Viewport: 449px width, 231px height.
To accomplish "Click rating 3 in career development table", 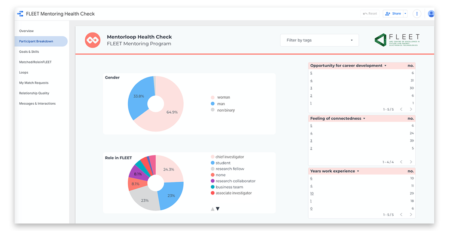I will pyautogui.click(x=311, y=88).
